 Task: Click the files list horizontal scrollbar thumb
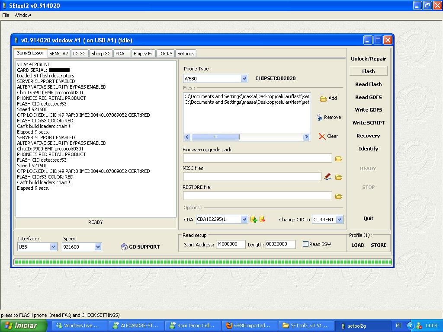(215, 137)
